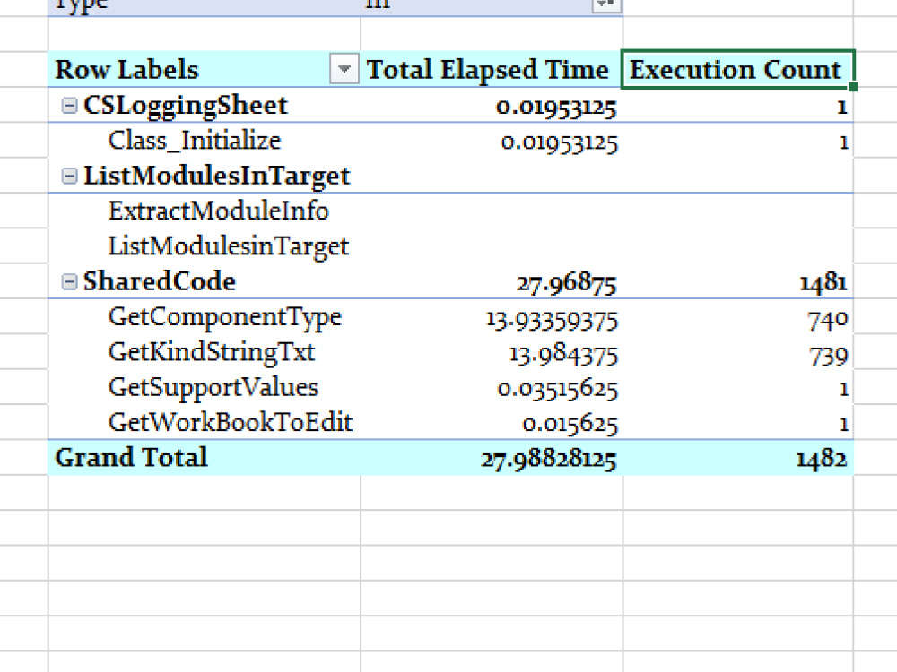Click the ListModulesInTarget group label
The image size is (897, 672).
point(217,176)
